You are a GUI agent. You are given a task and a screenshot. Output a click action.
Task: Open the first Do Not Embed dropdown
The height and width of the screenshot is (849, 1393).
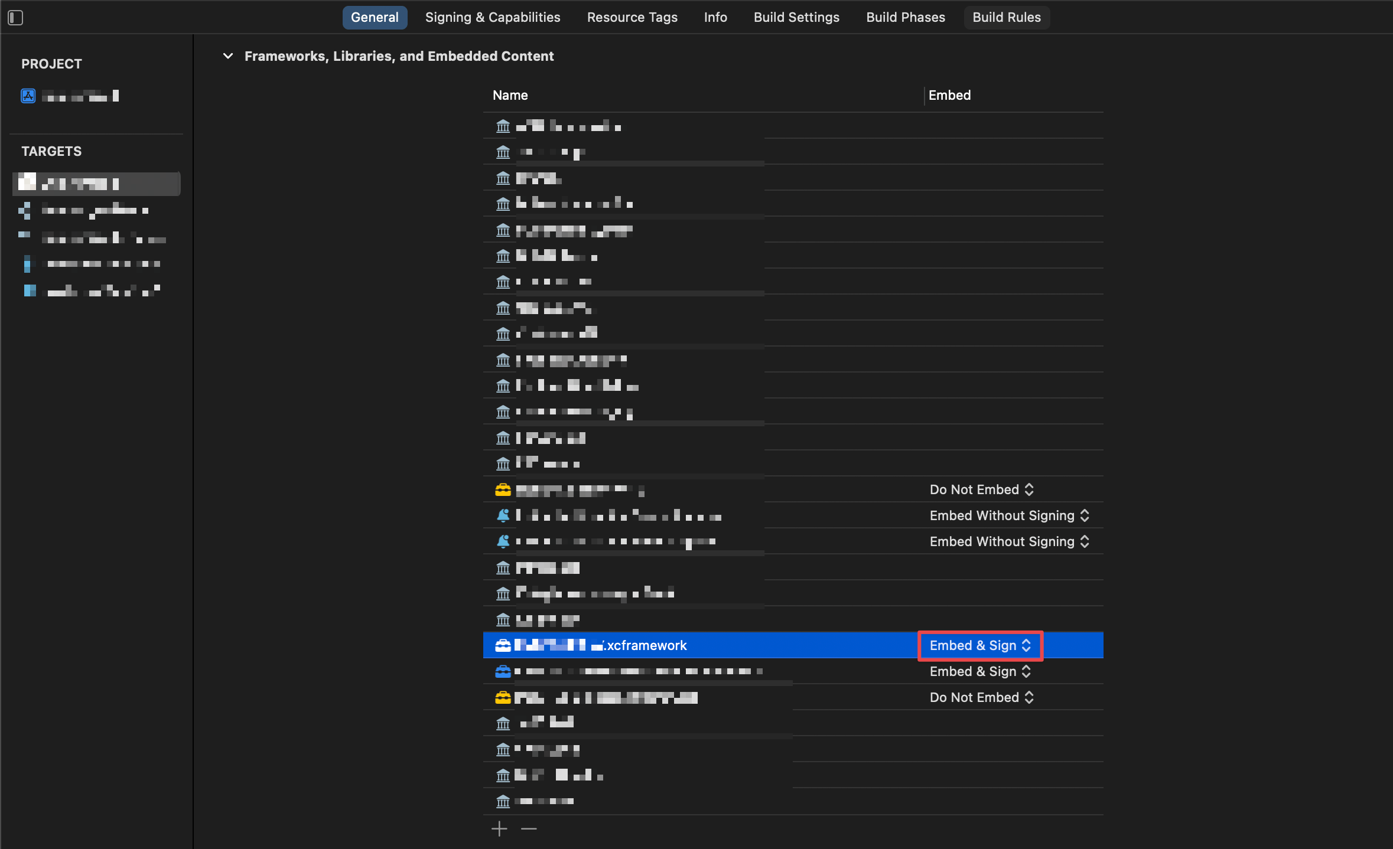point(981,489)
